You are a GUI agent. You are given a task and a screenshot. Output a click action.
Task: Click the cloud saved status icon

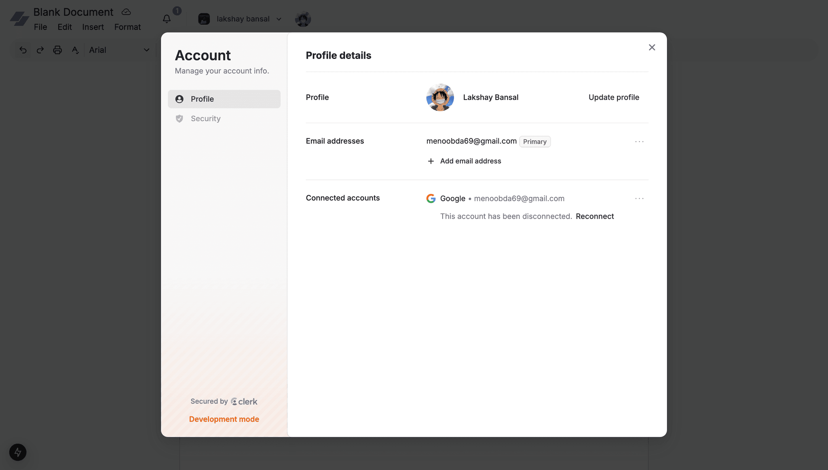pos(126,12)
